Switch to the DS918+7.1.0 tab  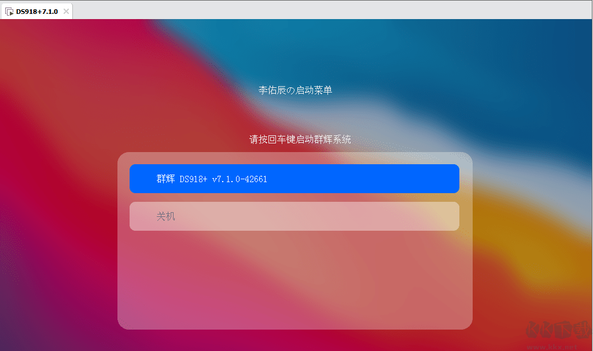[36, 12]
